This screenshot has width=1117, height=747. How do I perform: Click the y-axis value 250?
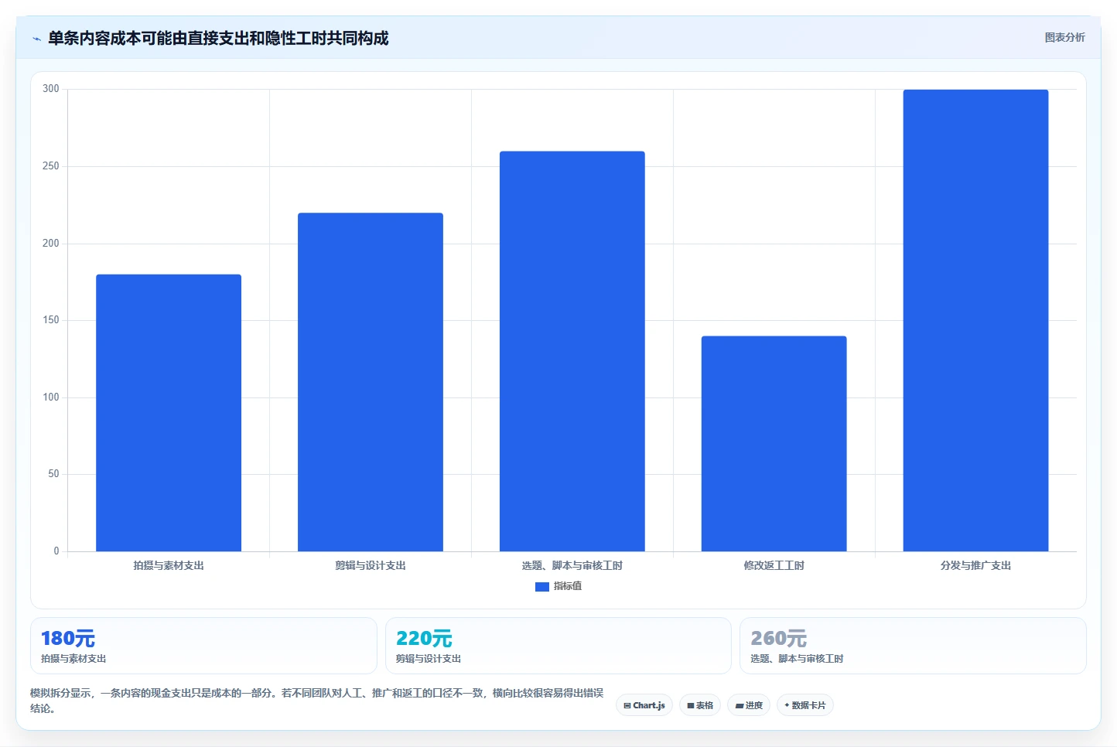[x=51, y=166]
